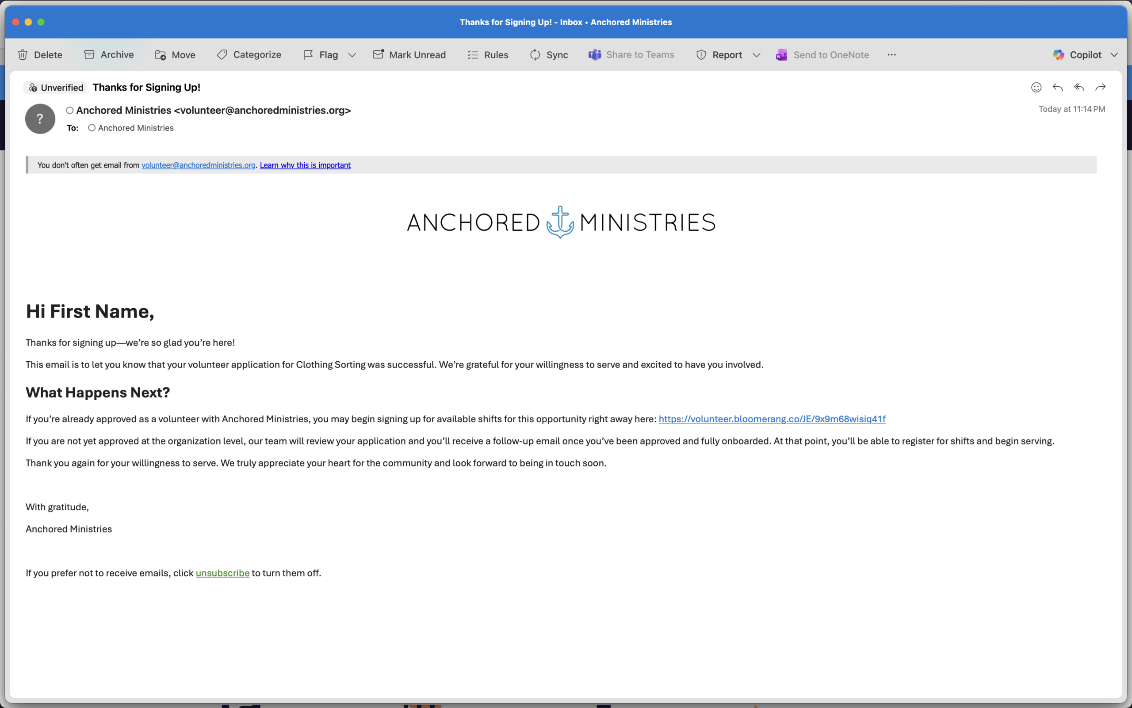Viewport: 1132px width, 708px height.
Task: Mark the message as unread
Action: coord(409,55)
